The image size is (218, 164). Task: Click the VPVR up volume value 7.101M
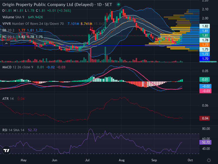click(73, 24)
